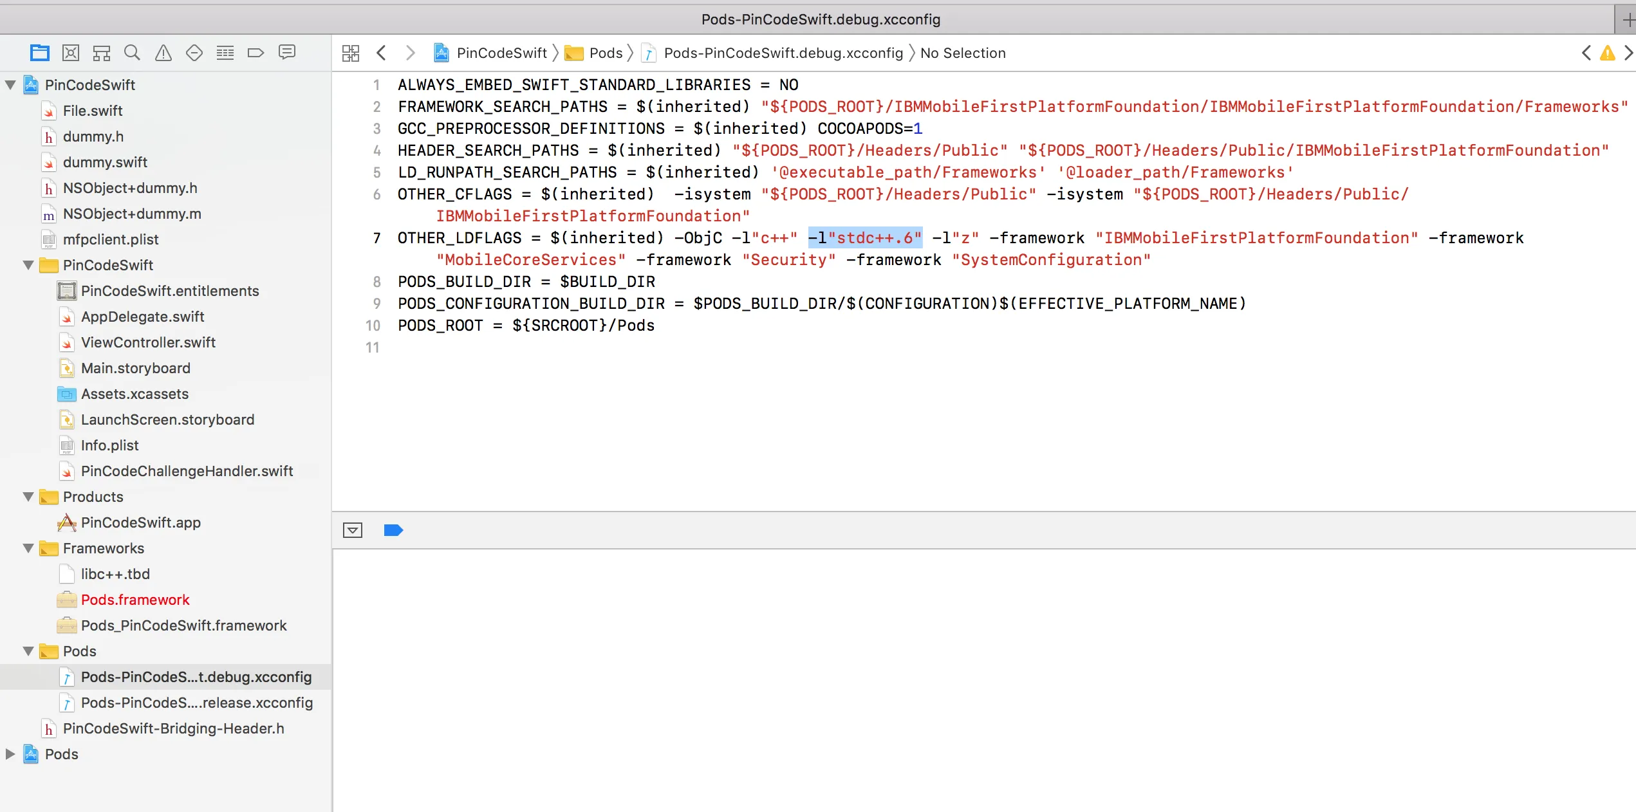Open the Symbol navigator hierarchy icon
Screen dimensions: 1636x812
pyautogui.click(x=102, y=53)
